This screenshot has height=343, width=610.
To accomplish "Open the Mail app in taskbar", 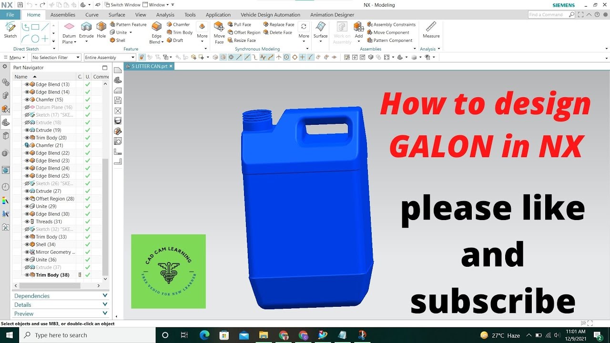I will click(x=244, y=335).
